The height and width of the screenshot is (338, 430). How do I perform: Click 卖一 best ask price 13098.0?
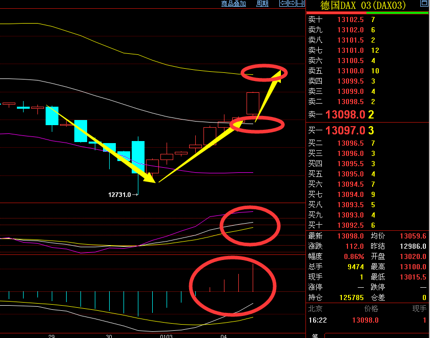tap(345, 114)
